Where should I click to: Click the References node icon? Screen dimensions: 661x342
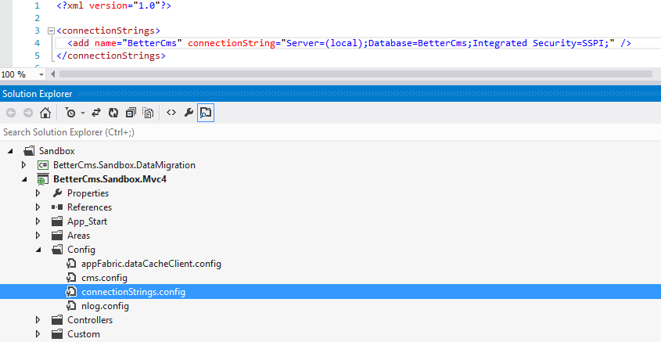pyautogui.click(x=57, y=207)
